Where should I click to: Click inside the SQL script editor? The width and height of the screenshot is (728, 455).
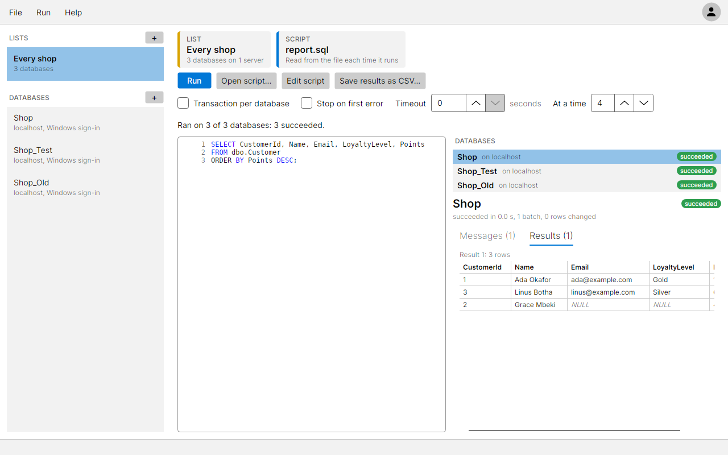312,284
